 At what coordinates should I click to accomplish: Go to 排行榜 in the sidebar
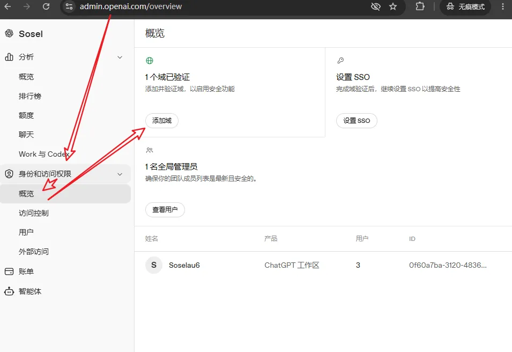[30, 96]
